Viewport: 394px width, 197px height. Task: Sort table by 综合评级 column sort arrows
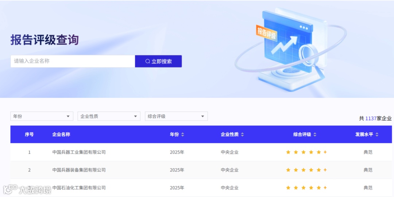pyautogui.click(x=315, y=135)
